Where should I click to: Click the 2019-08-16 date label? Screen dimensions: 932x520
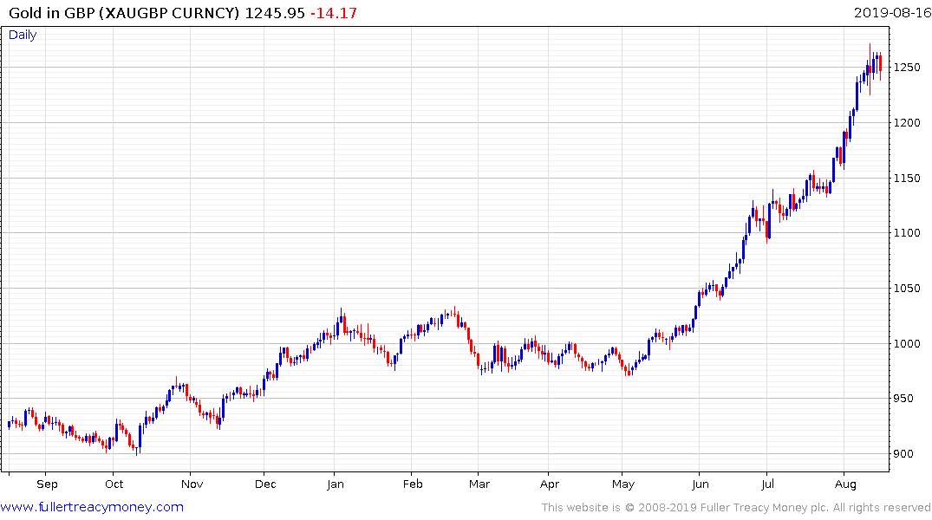pyautogui.click(x=892, y=12)
